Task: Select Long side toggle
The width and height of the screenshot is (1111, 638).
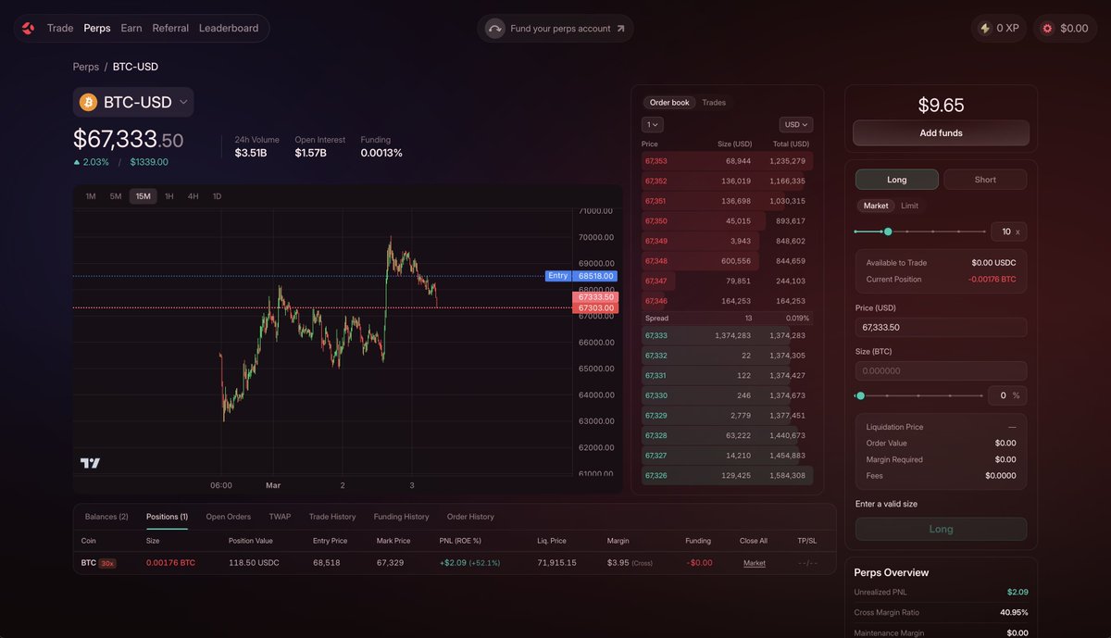Action: click(896, 180)
